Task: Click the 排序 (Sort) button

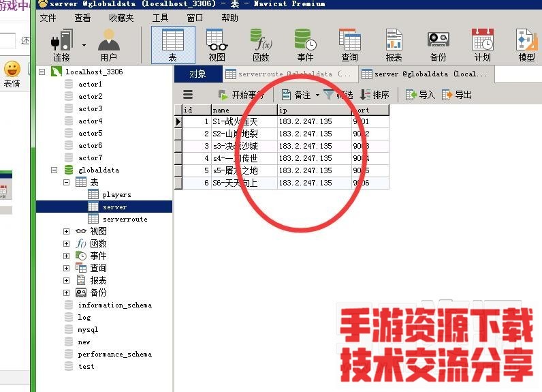Action: [374, 95]
